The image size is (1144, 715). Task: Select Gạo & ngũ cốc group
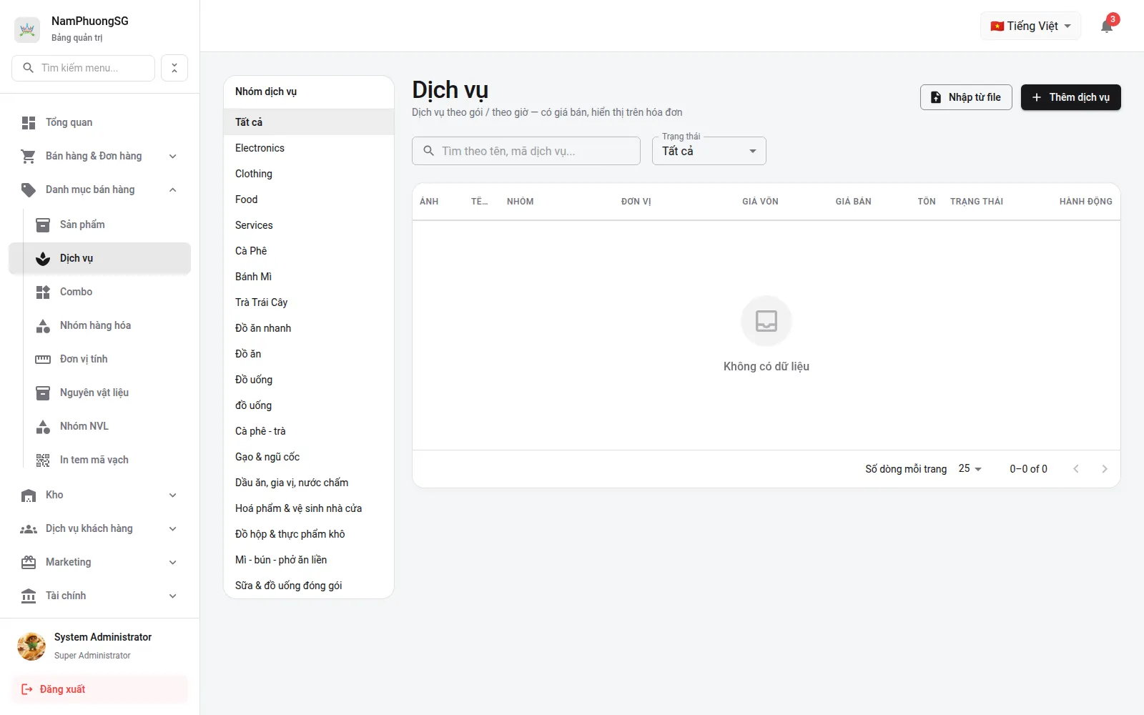tap(309, 457)
